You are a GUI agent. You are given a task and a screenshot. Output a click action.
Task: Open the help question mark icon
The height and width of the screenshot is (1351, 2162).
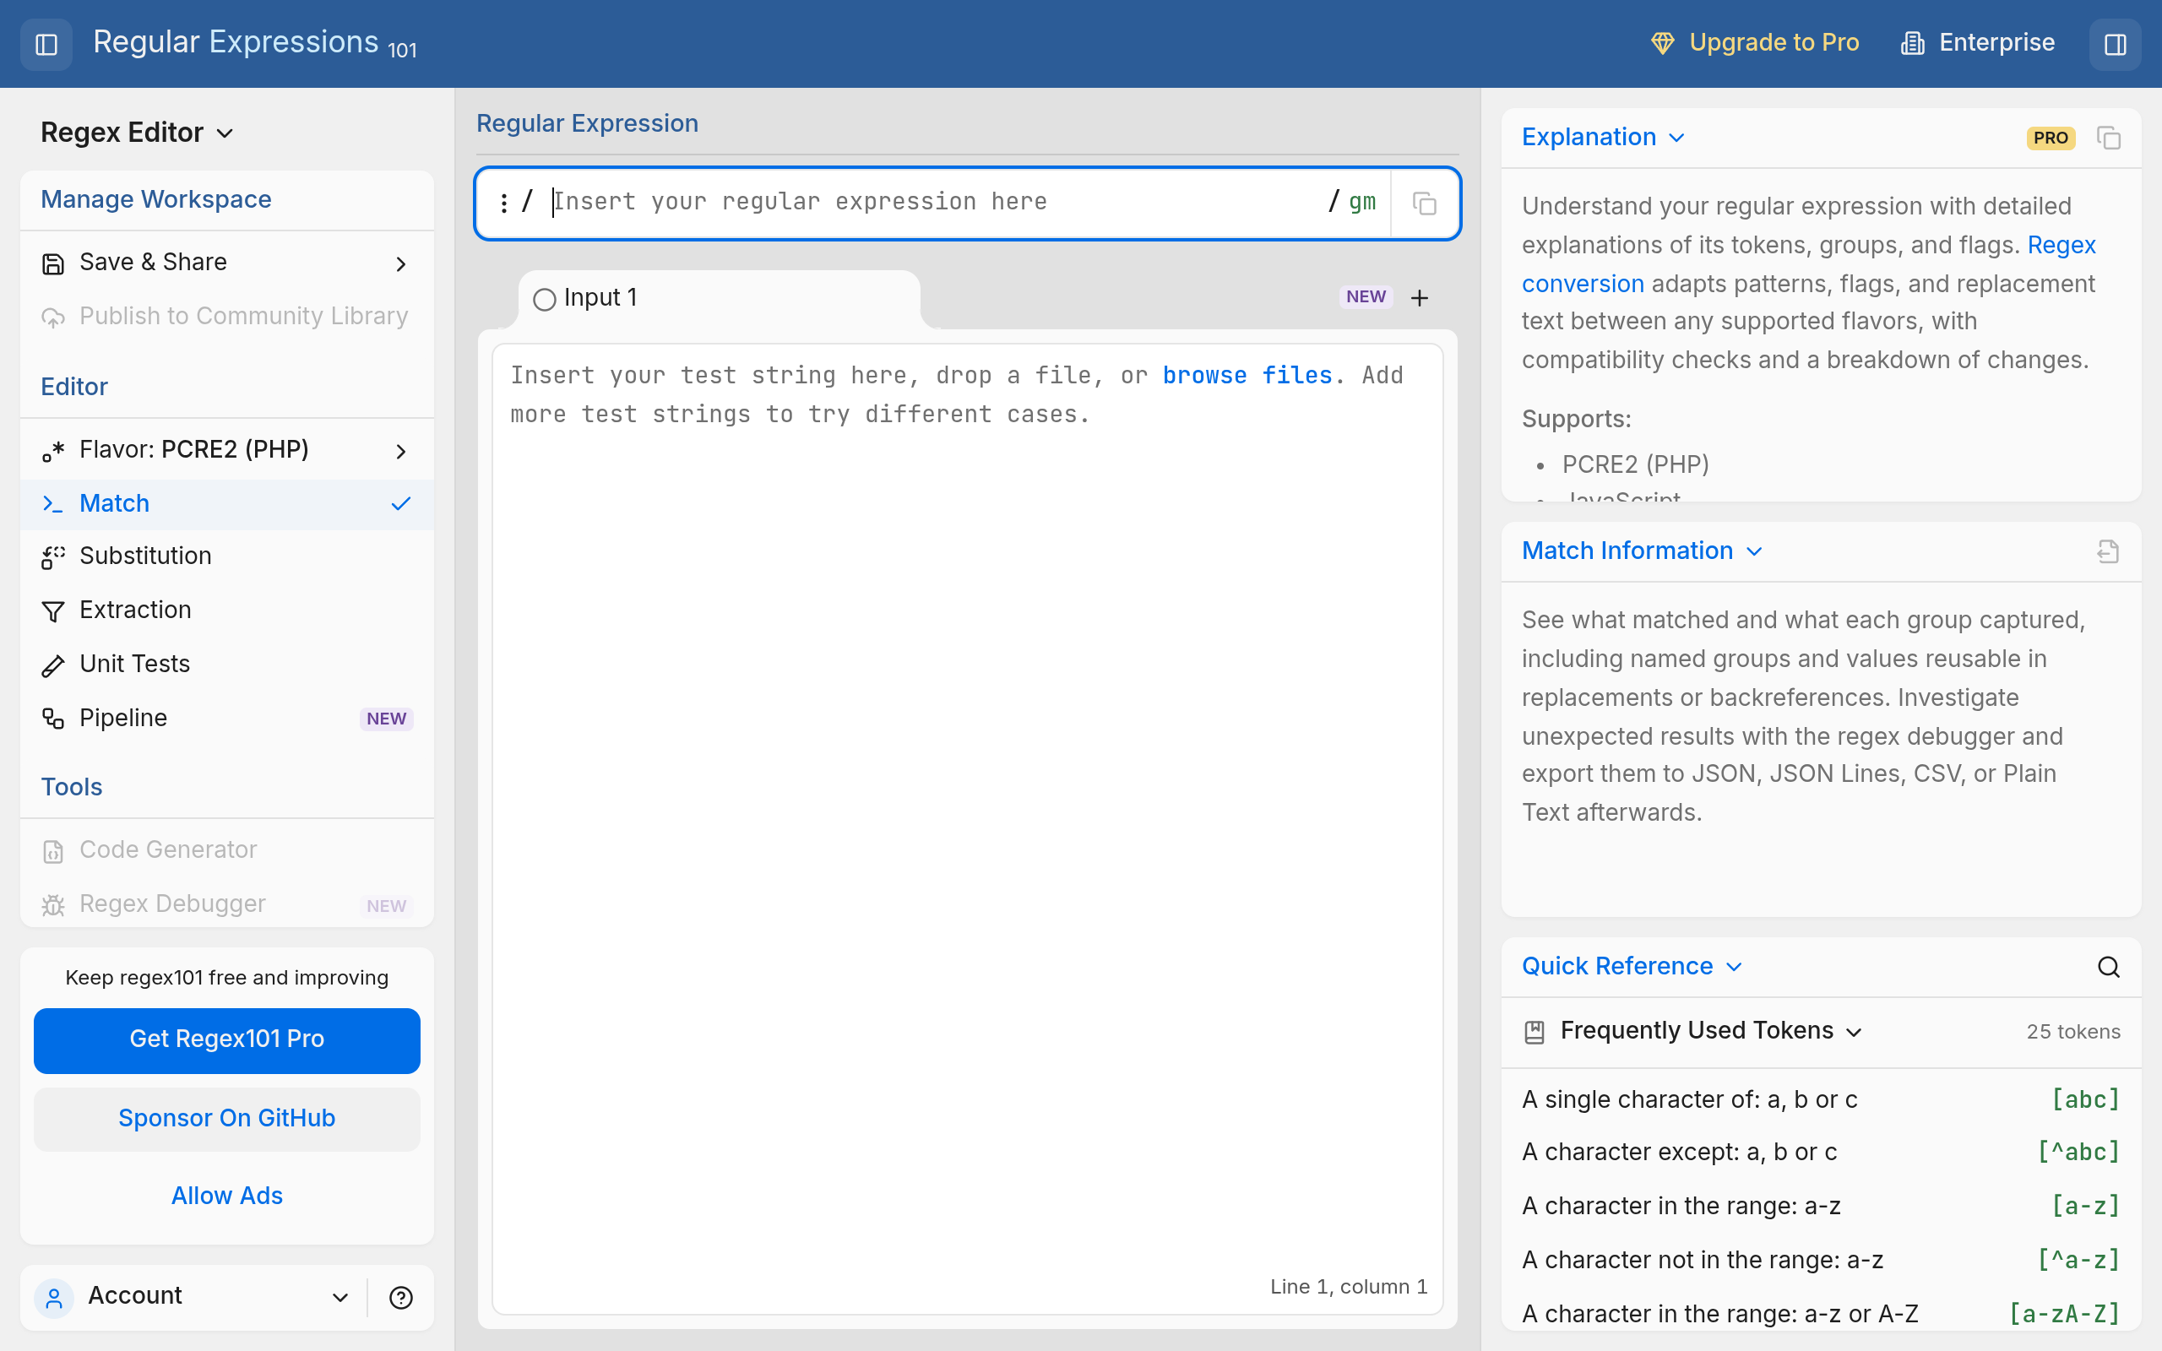401,1298
